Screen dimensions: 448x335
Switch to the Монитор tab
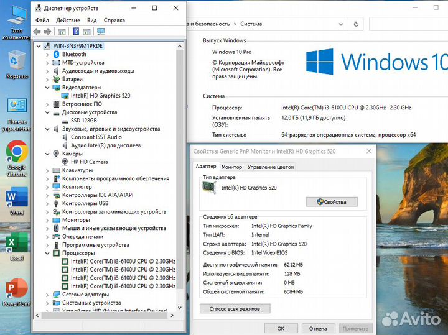coord(231,167)
